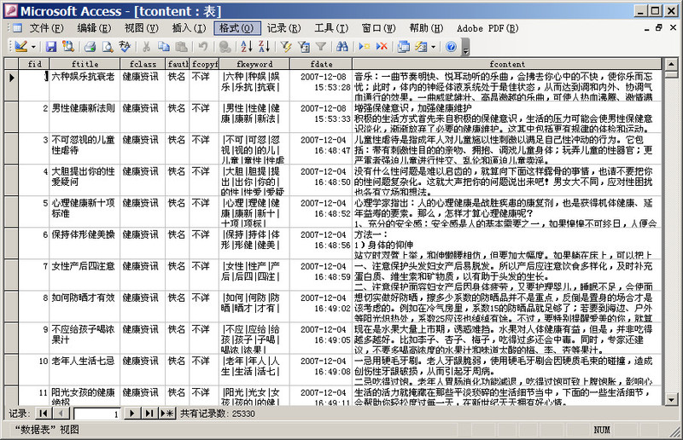683x440 pixels.
Task: Open the 格式(O) menu
Action: tap(237, 28)
